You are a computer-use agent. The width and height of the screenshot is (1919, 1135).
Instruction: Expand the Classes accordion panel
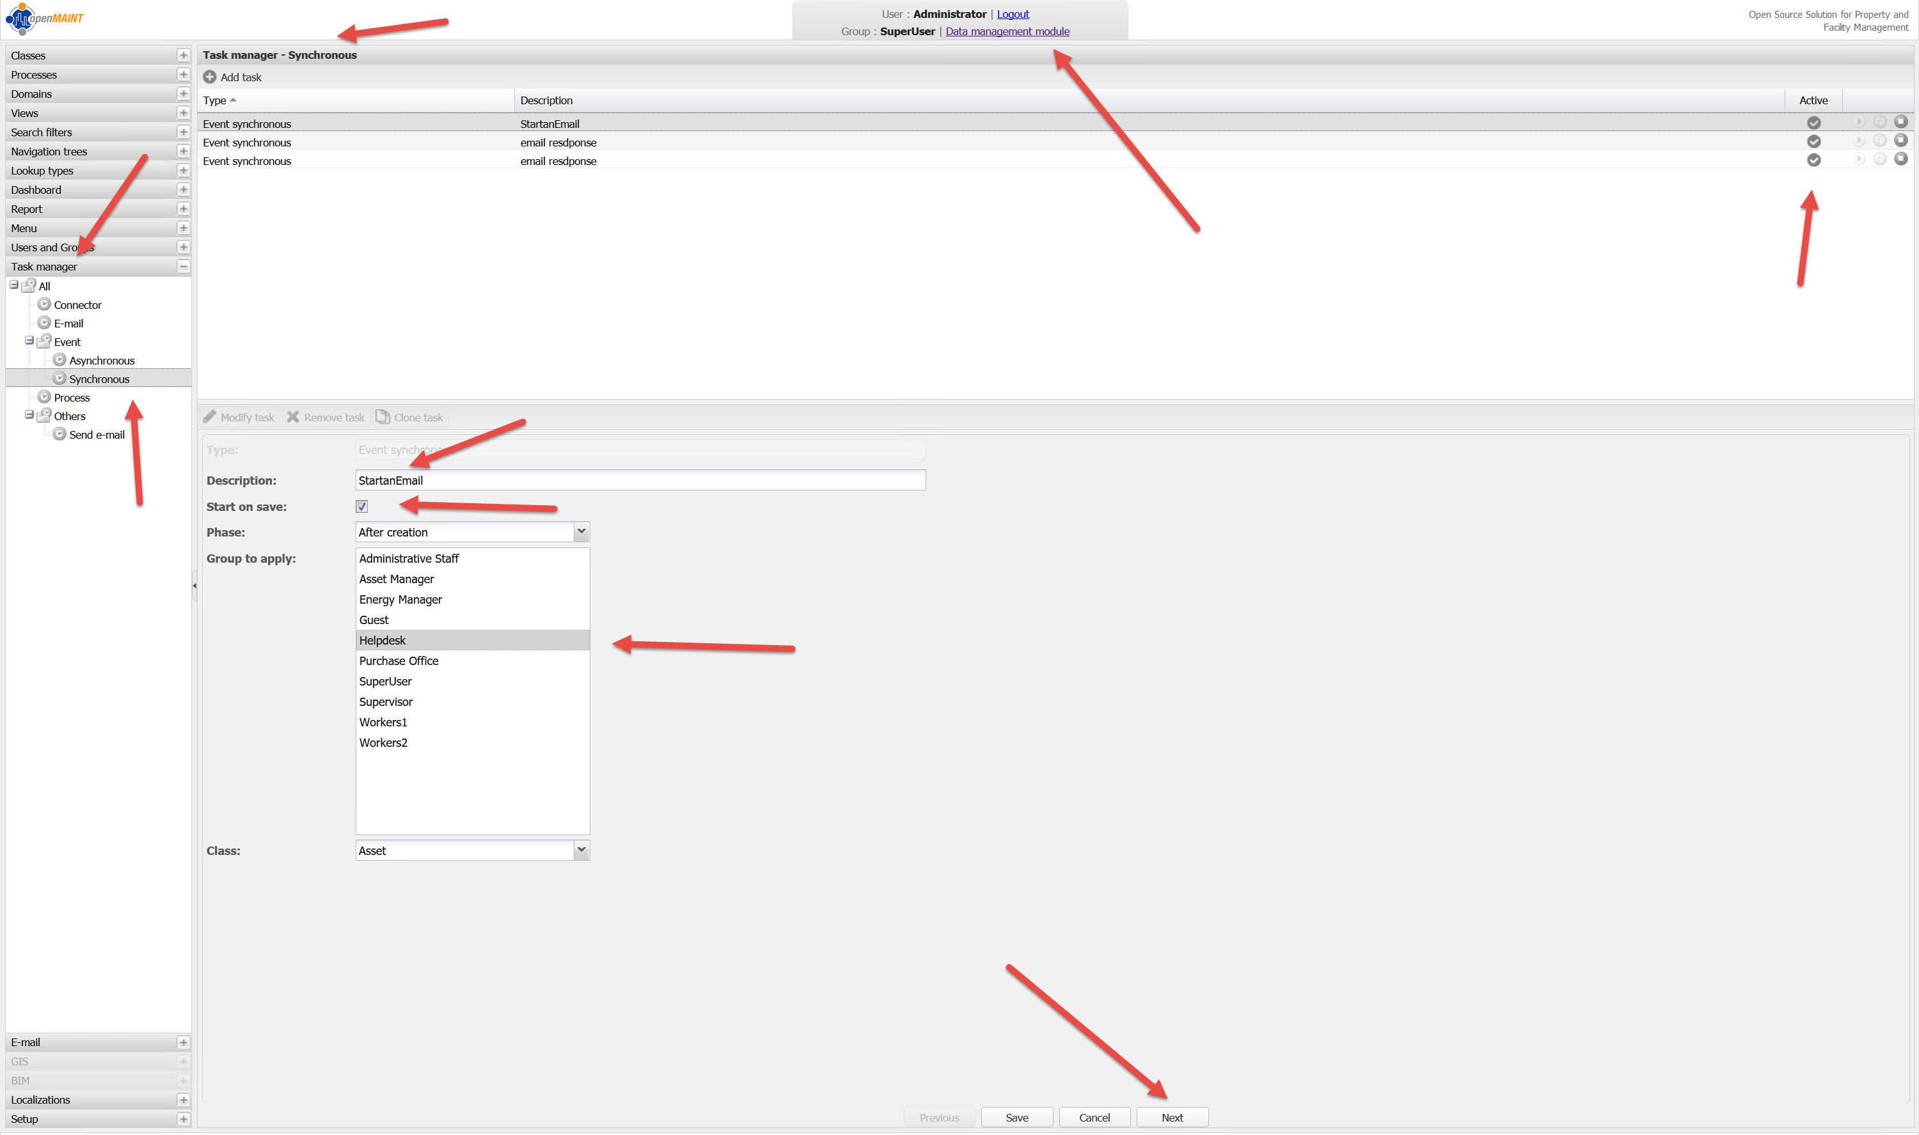183,56
